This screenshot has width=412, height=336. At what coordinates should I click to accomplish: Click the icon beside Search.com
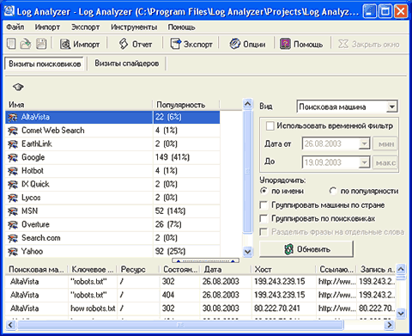click(x=13, y=238)
